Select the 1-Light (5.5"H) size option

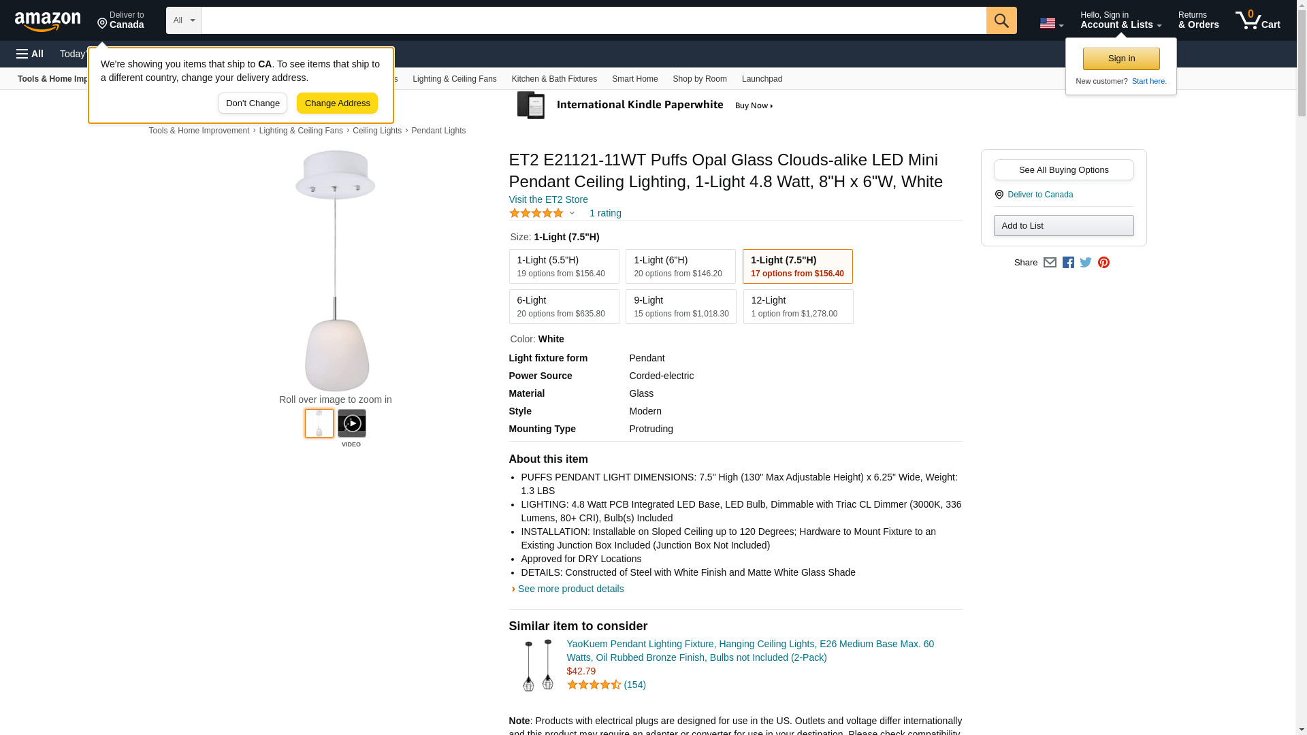coord(564,266)
